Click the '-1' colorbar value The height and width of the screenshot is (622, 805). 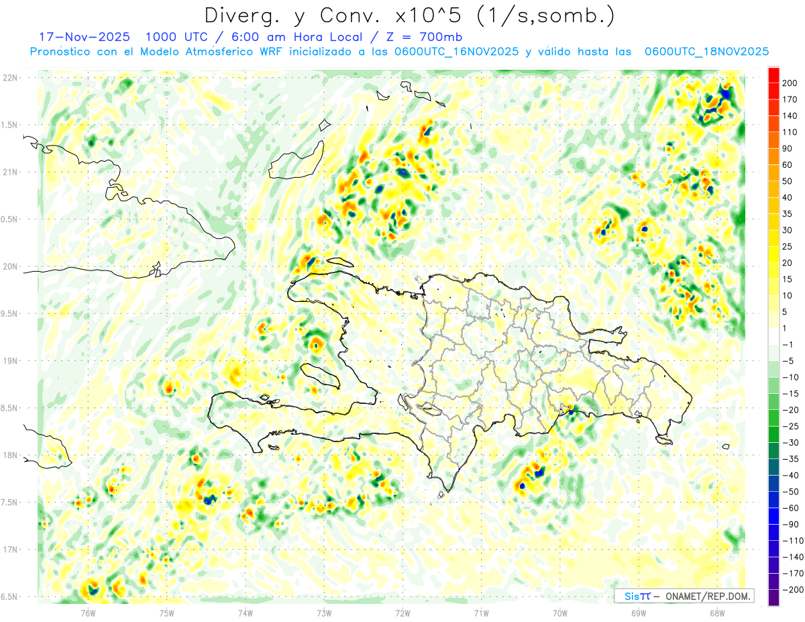click(788, 344)
